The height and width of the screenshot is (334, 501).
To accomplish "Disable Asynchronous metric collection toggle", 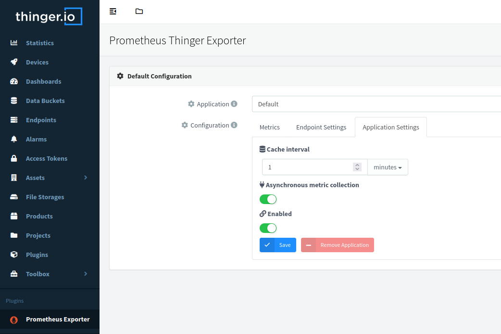I will pos(268,199).
